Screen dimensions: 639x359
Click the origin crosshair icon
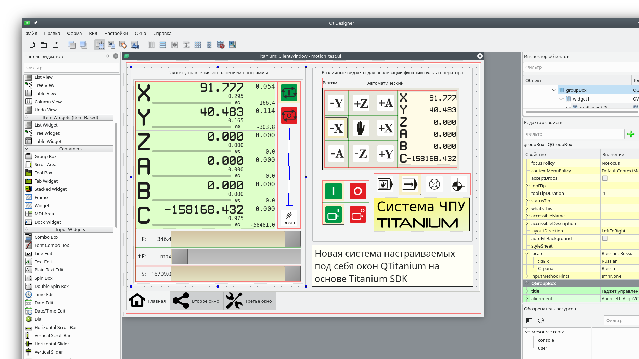click(x=458, y=185)
